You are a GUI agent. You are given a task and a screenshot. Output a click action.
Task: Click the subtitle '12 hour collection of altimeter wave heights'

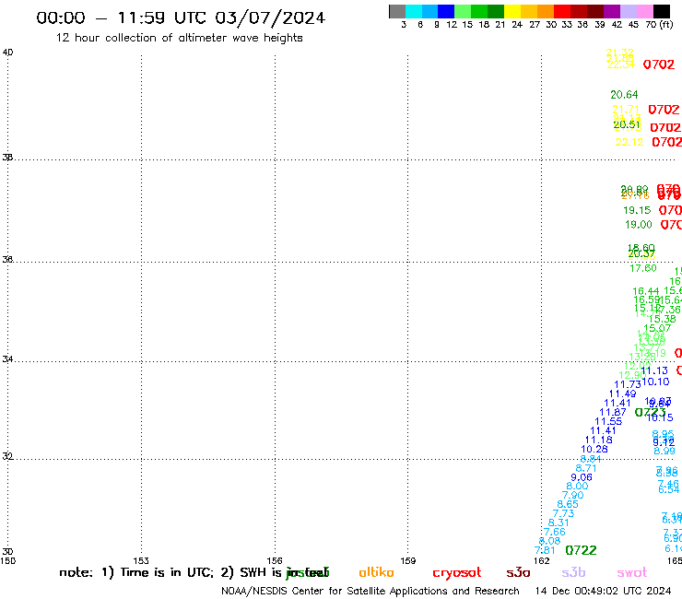tap(179, 38)
